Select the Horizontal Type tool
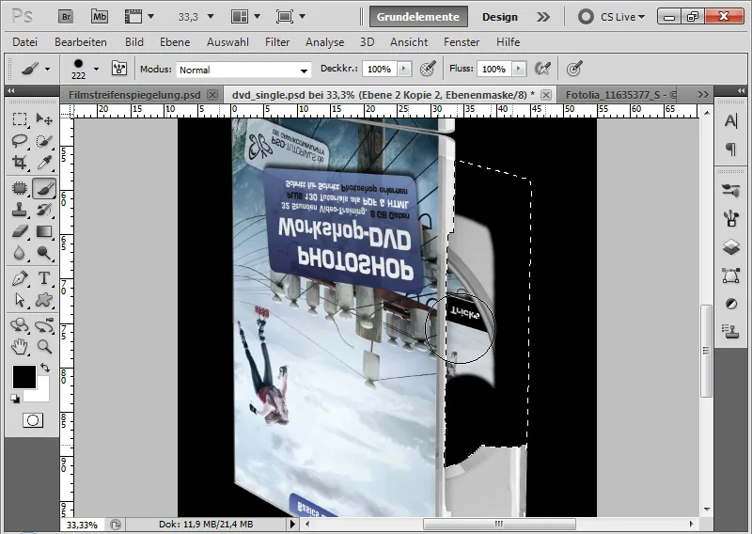The image size is (752, 534). [44, 278]
